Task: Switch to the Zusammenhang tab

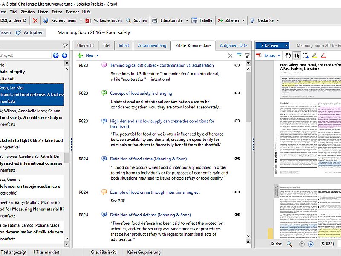Action: 152,46
